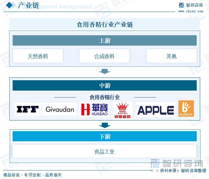Click the 食用香精行业 subheading in 中游

[x=105, y=97]
